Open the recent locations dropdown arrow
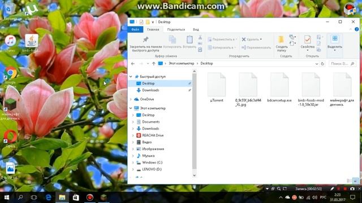 [148, 64]
